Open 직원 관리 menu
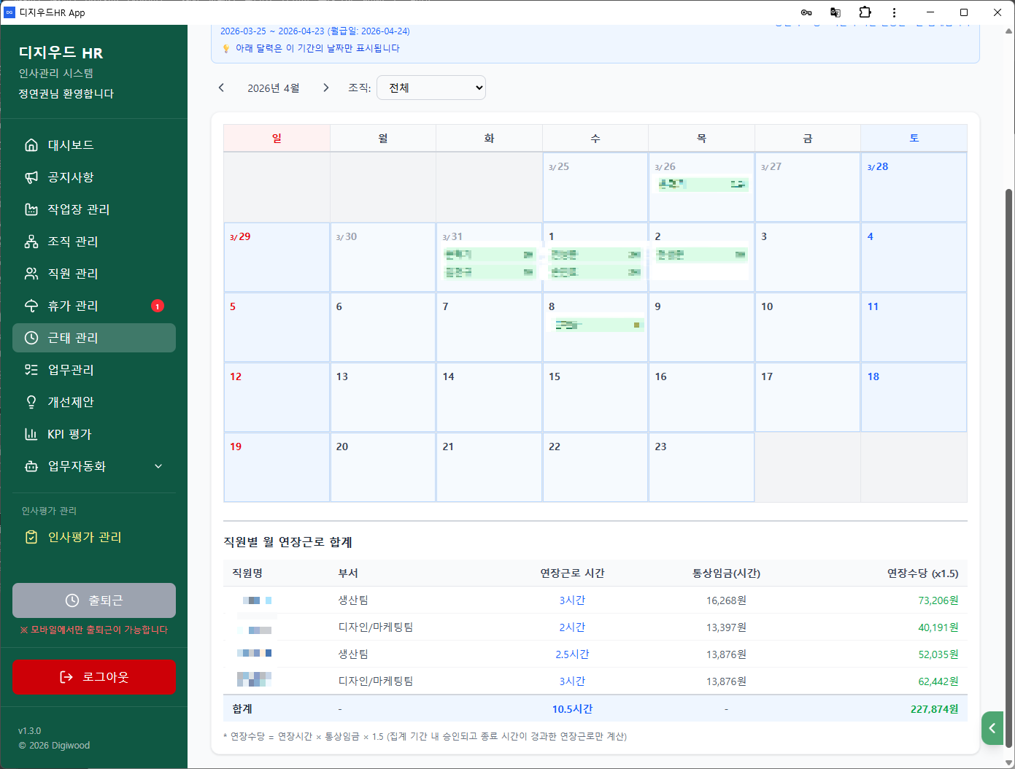The width and height of the screenshot is (1015, 769). 94,274
